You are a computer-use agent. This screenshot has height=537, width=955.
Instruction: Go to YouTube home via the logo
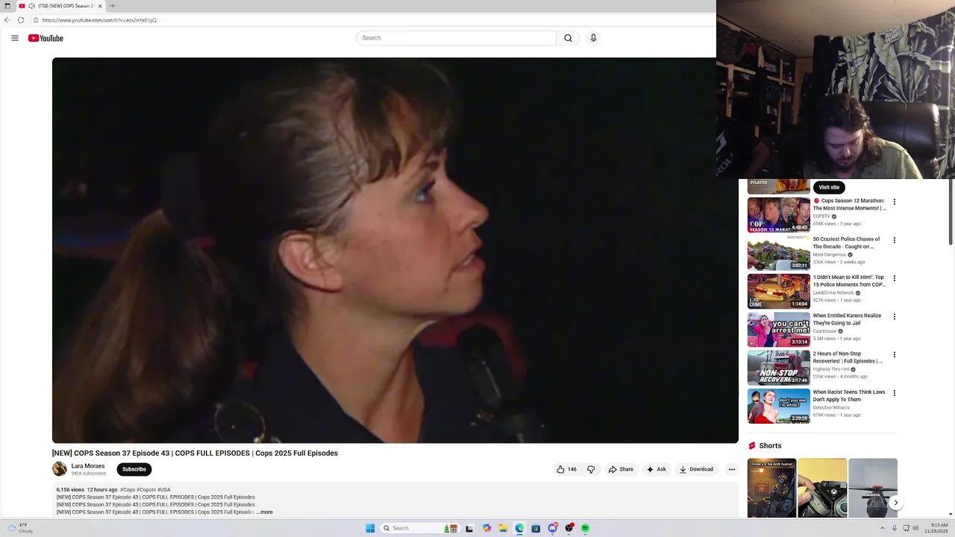click(46, 38)
